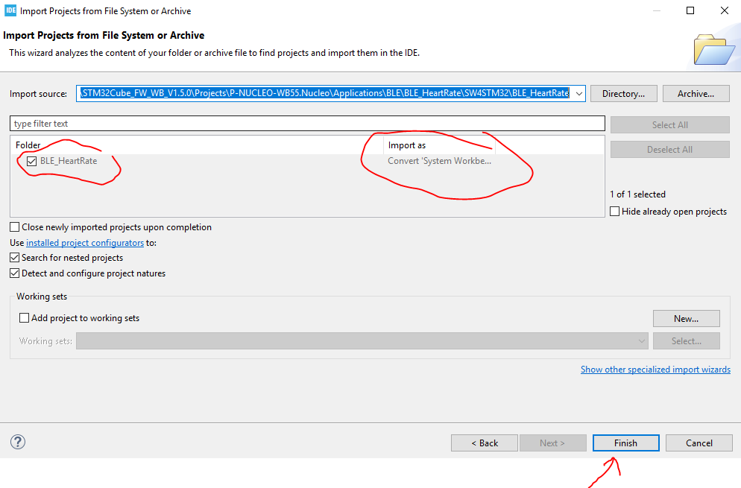Enable Hide already open projects
The image size is (741, 488).
(615, 211)
